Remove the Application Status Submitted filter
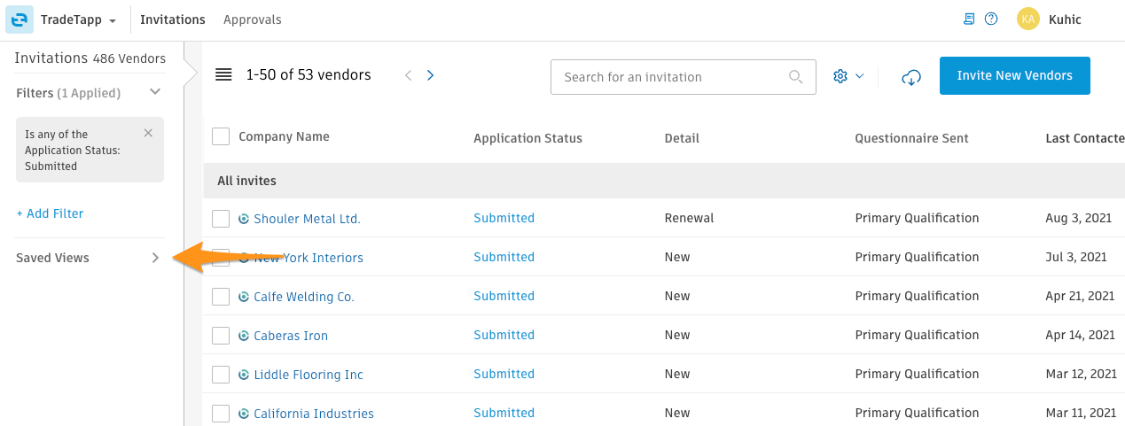 148,133
